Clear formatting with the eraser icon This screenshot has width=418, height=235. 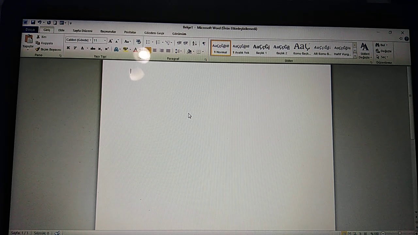138,42
